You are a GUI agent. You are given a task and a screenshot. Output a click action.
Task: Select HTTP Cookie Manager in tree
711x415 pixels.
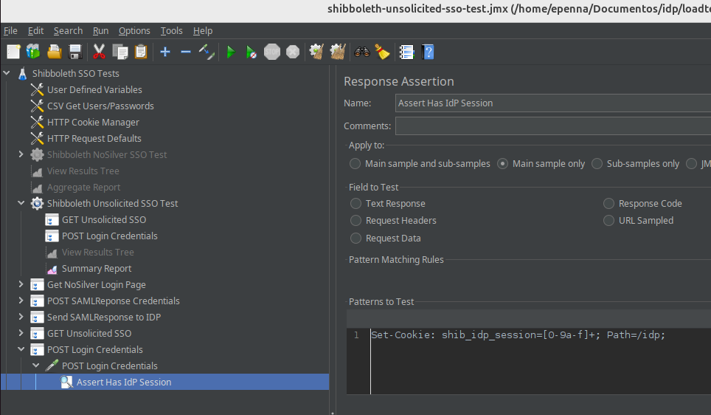point(93,123)
